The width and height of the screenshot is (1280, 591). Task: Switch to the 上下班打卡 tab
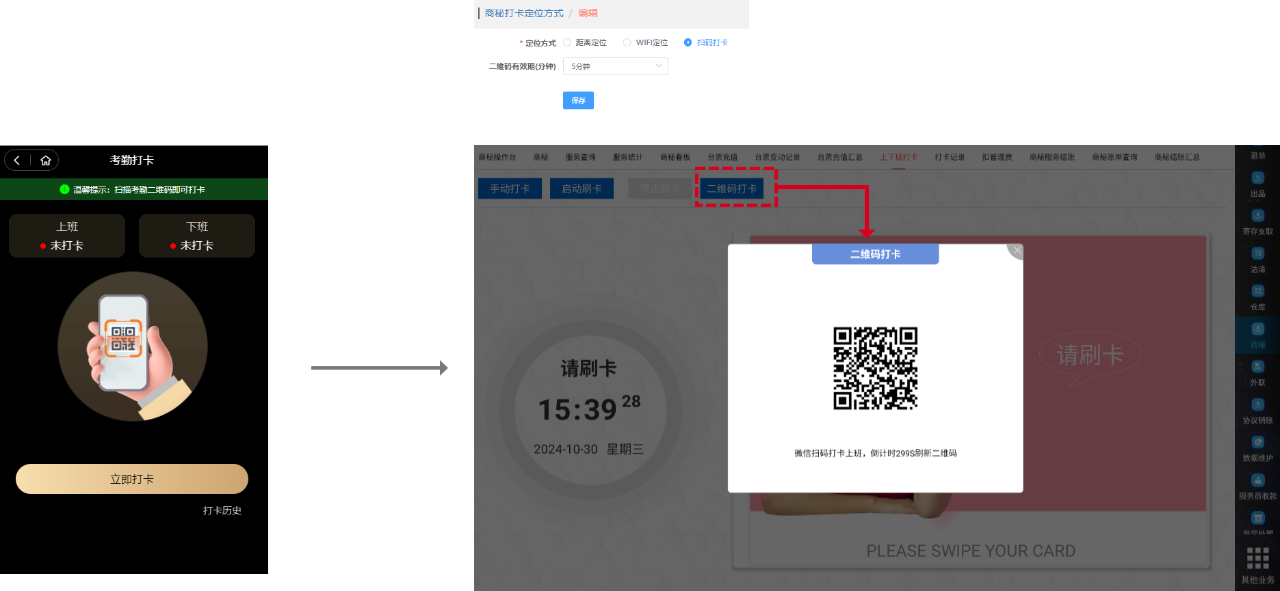point(899,157)
